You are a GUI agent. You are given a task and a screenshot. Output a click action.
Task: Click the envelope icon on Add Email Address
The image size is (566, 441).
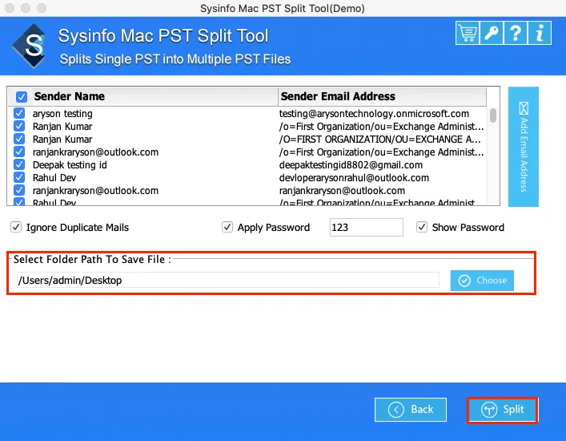524,108
